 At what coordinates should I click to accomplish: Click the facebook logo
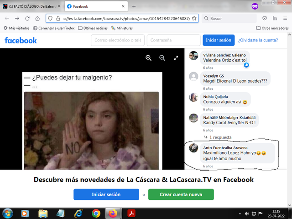click(x=21, y=40)
